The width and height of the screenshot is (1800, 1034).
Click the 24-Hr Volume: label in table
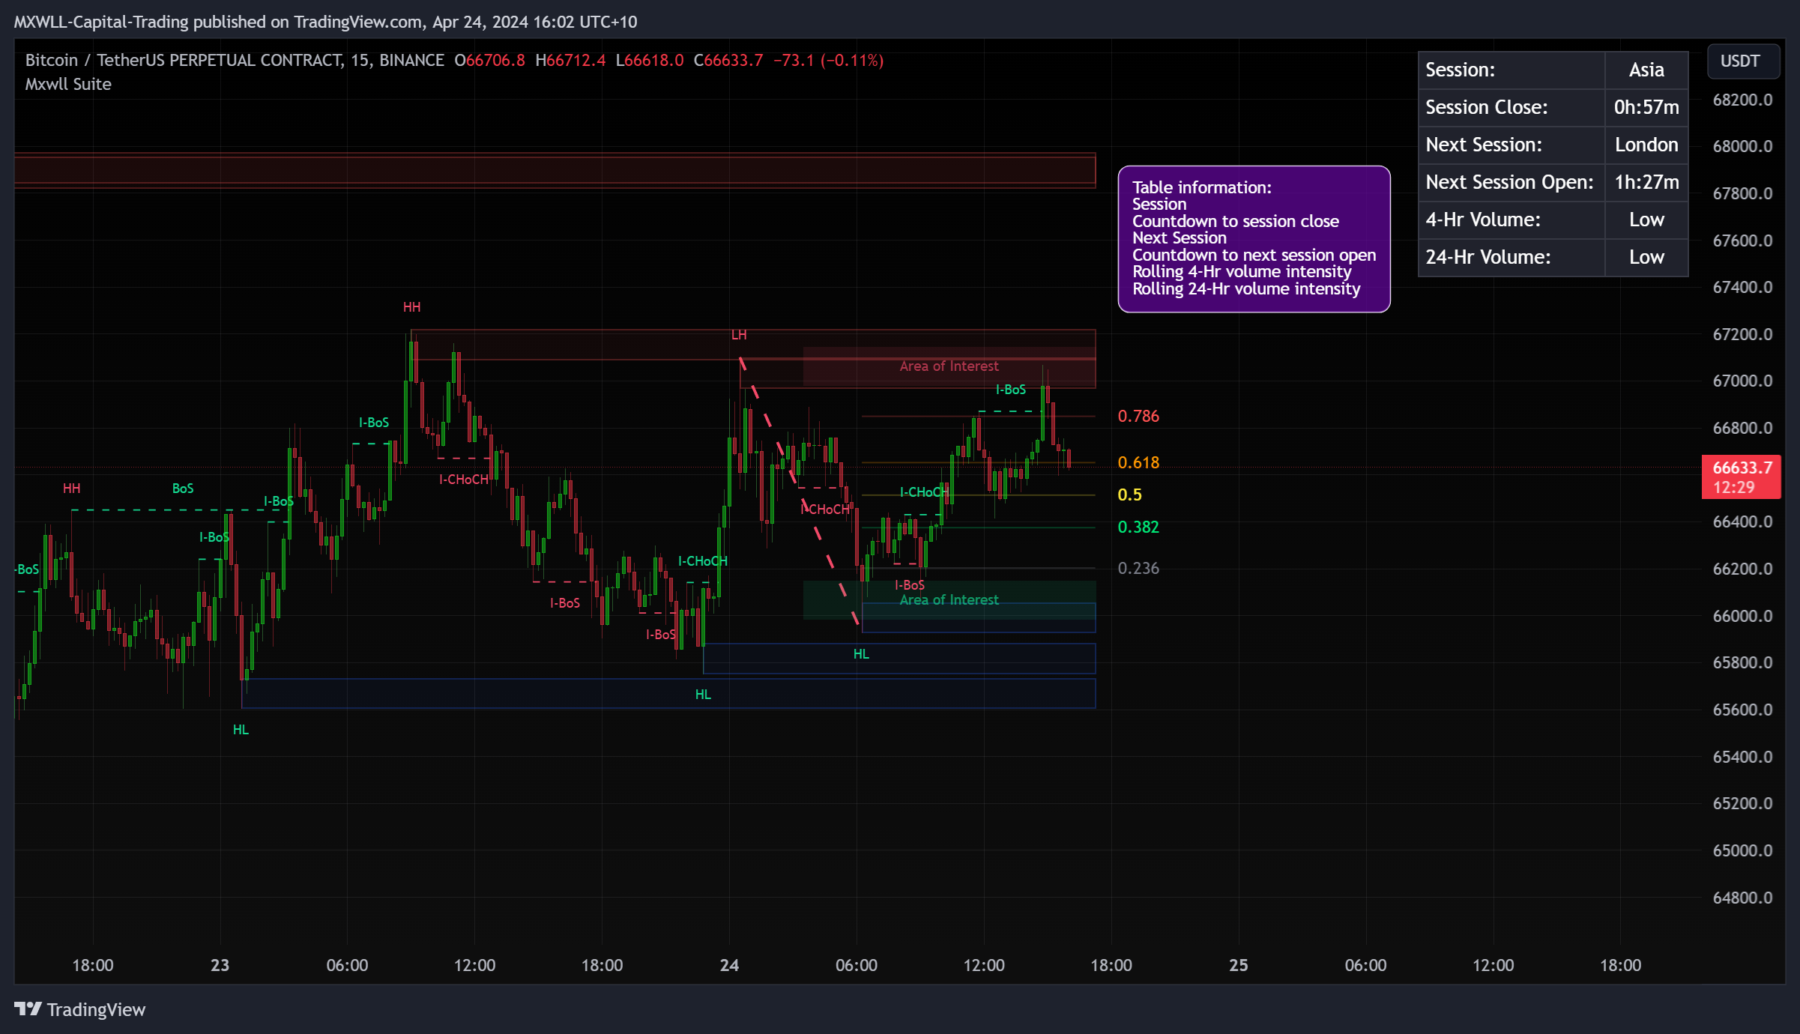click(x=1488, y=257)
